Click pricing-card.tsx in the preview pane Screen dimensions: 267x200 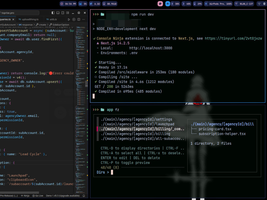click(x=215, y=129)
